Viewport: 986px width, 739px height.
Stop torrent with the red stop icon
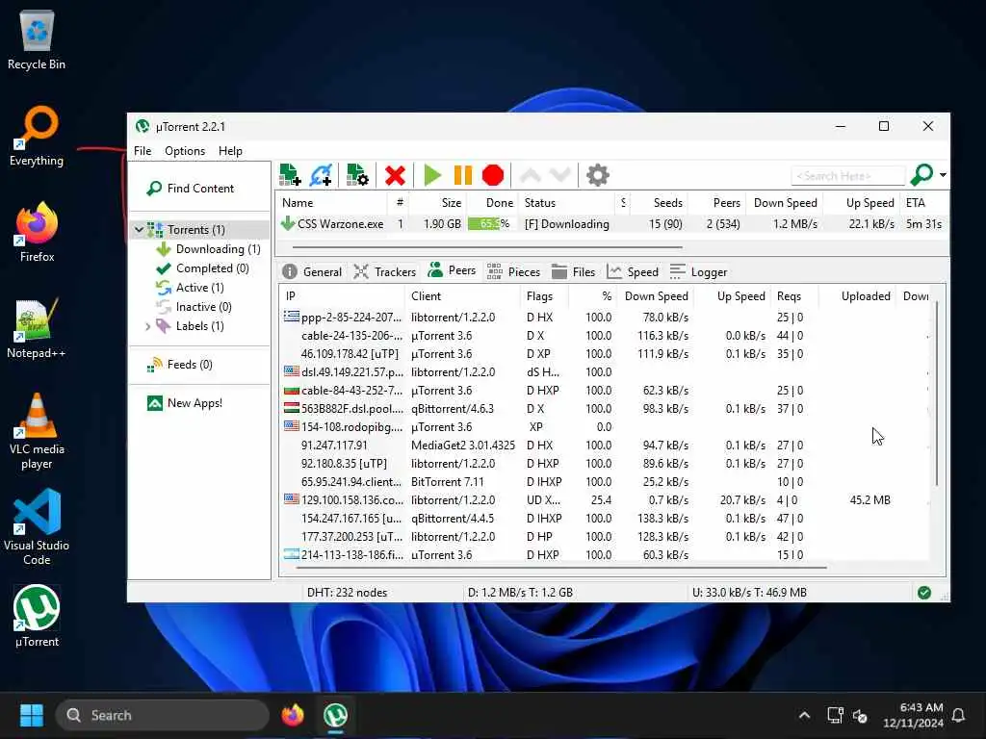point(493,175)
